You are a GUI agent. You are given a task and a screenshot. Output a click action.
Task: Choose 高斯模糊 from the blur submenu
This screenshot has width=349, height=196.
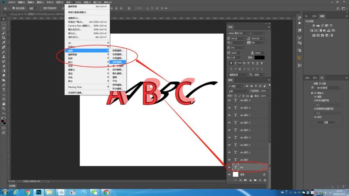(x=118, y=62)
